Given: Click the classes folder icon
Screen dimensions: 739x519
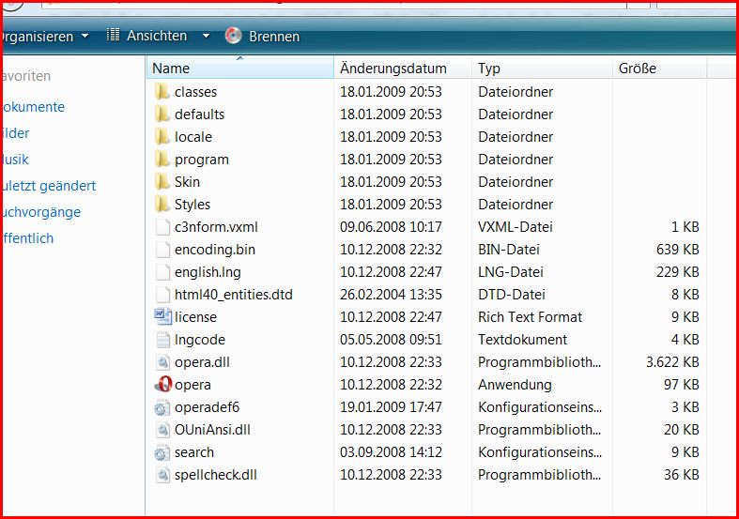Looking at the screenshot, I should tap(162, 91).
